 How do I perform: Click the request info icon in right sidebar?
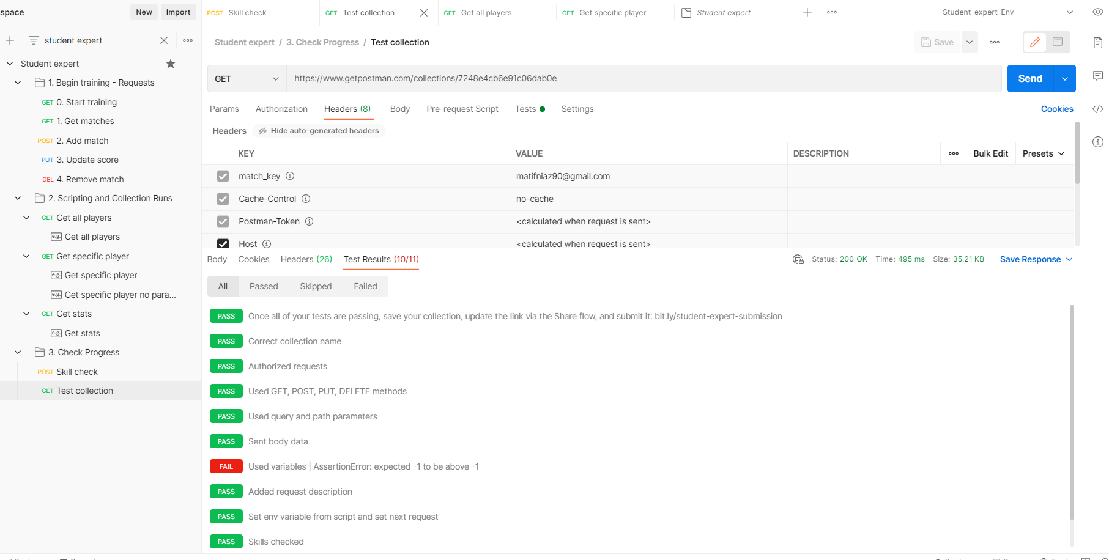tap(1098, 142)
